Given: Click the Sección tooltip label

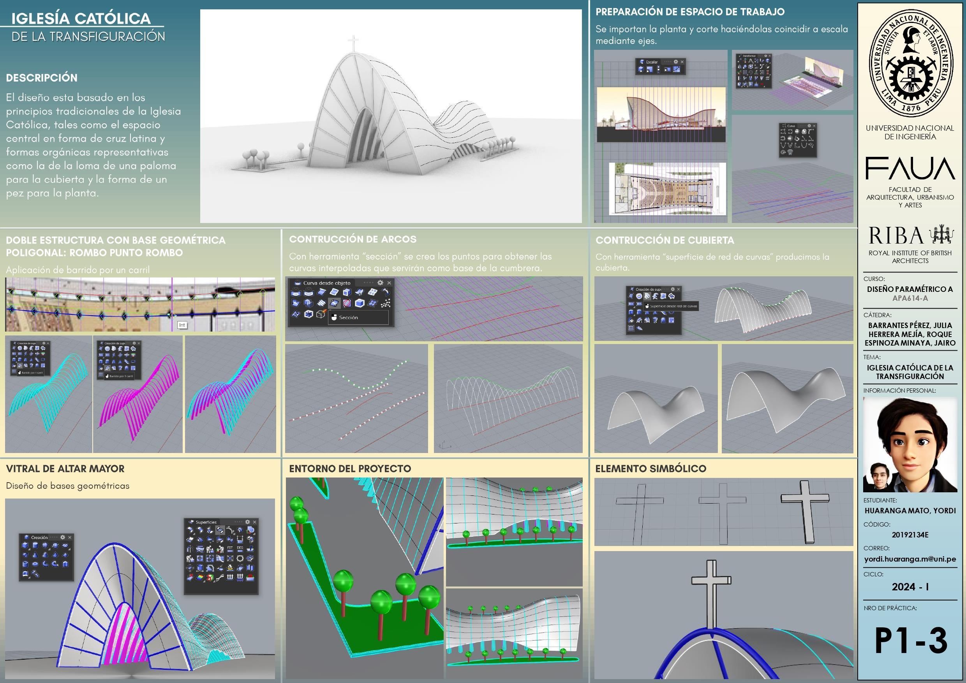Looking at the screenshot, I should (349, 318).
